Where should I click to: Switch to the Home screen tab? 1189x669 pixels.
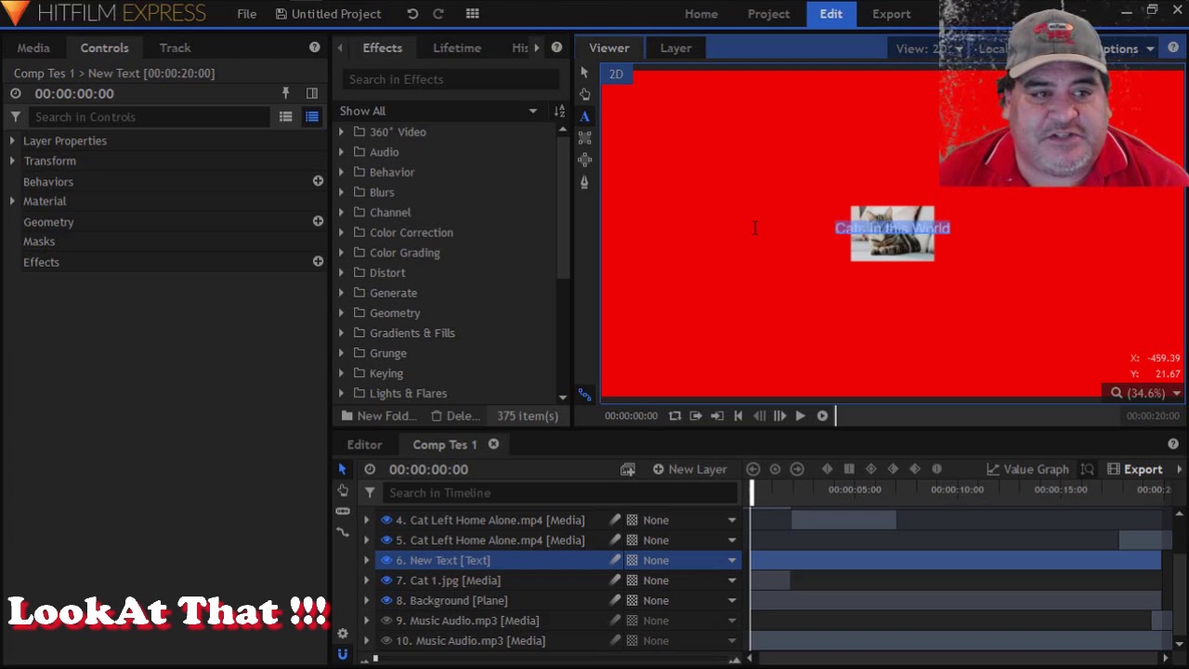tap(701, 14)
